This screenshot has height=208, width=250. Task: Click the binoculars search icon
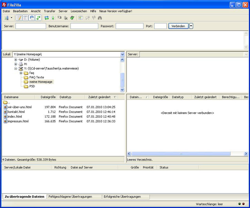pos(100,18)
